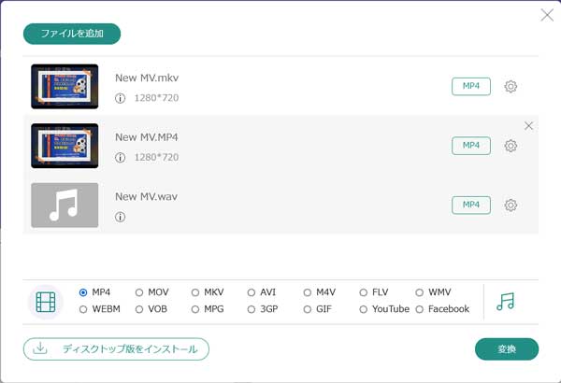Remove New MV.MP4 from the list
Viewport: 561px width, 383px height.
[x=529, y=126]
